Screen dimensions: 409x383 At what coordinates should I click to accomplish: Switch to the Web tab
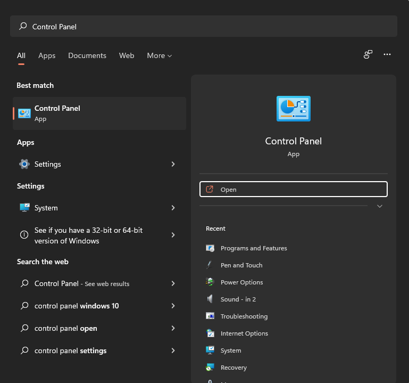pyautogui.click(x=127, y=55)
